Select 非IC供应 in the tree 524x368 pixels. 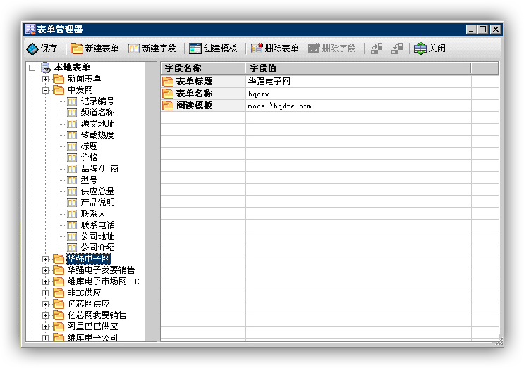(84, 293)
